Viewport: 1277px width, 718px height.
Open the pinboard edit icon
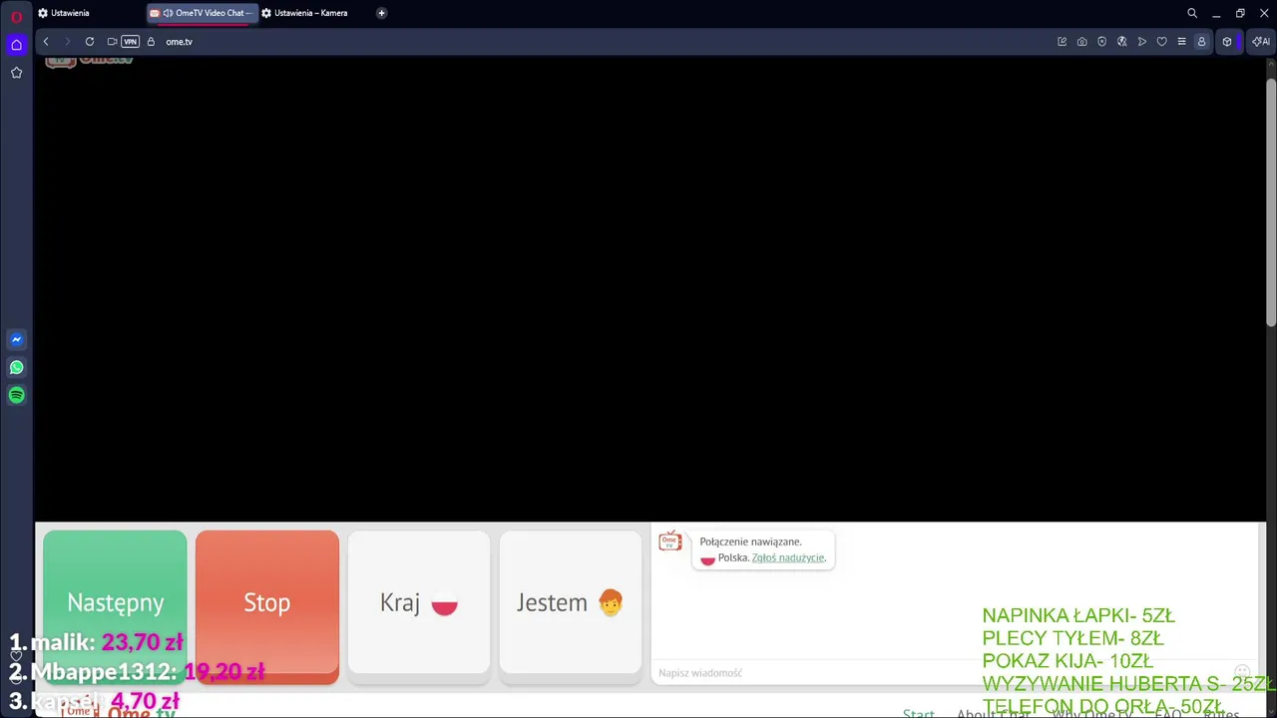1062,42
